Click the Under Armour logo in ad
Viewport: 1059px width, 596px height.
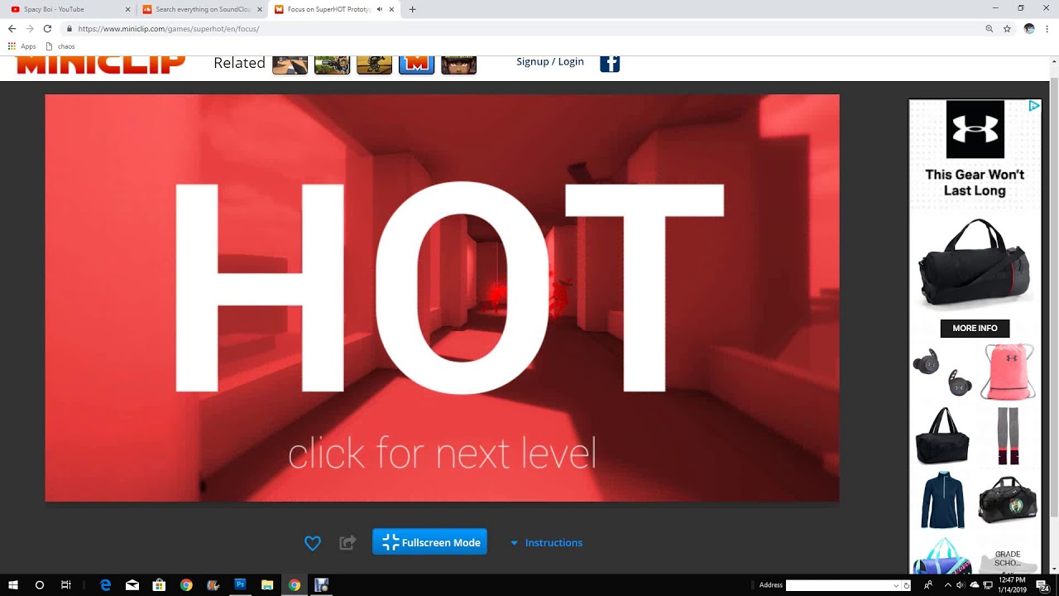tap(975, 129)
